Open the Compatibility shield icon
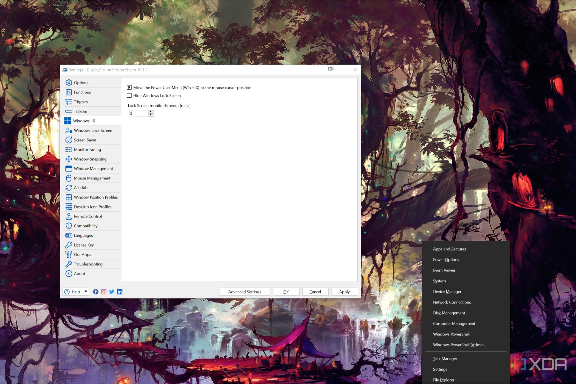 (x=69, y=226)
